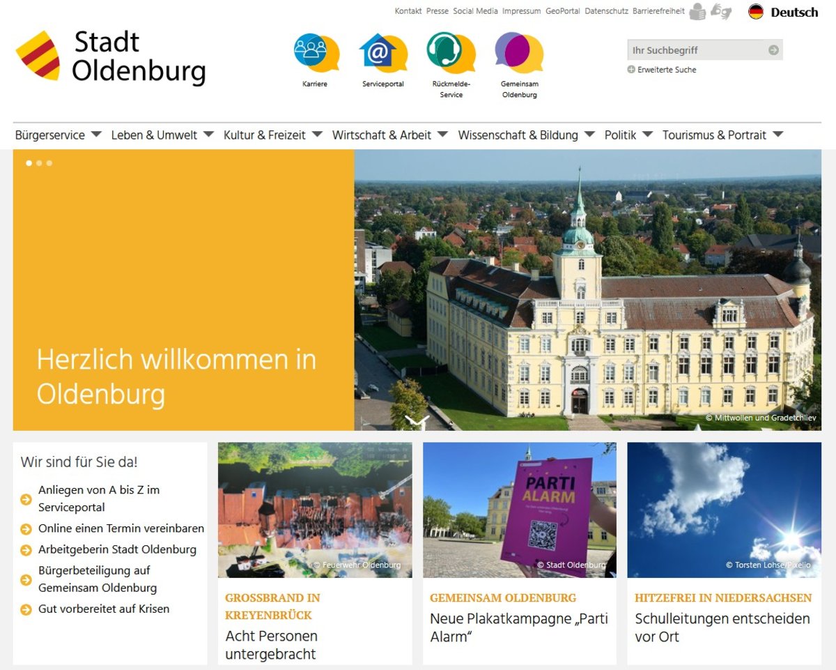Open the Leben & Umwelt menu item
This screenshot has width=836, height=670.
(155, 135)
